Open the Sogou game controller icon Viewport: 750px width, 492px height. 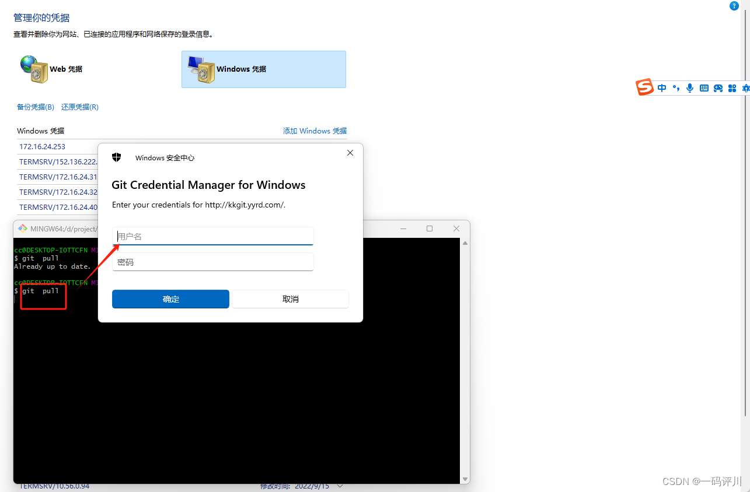718,88
